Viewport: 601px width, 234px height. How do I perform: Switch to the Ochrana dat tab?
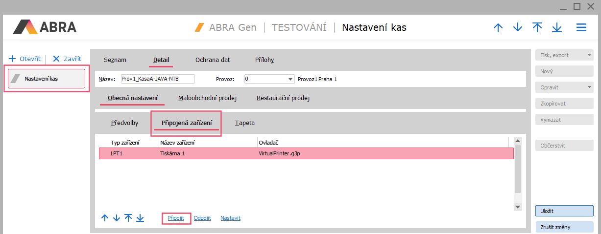coord(213,60)
